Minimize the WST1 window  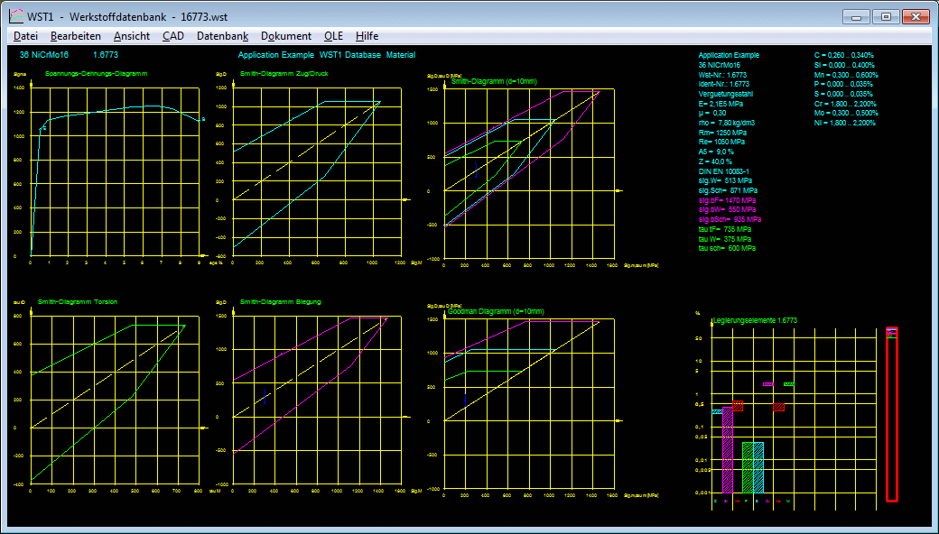pos(856,16)
